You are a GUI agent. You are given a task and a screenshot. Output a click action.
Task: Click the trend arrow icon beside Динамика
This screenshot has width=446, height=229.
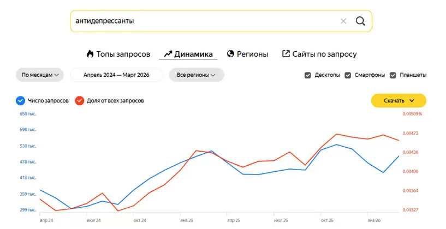[168, 54]
